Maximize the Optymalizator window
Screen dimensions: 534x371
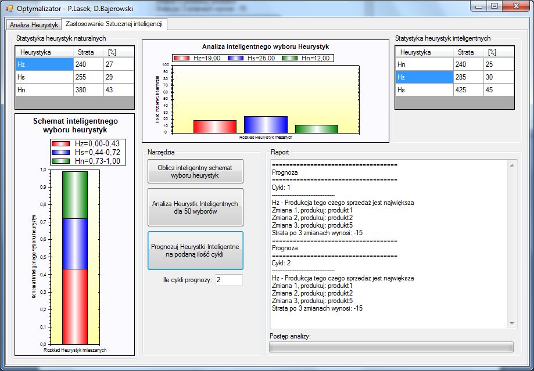point(495,6)
